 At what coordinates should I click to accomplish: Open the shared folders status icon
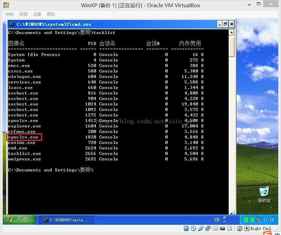click(x=215, y=228)
